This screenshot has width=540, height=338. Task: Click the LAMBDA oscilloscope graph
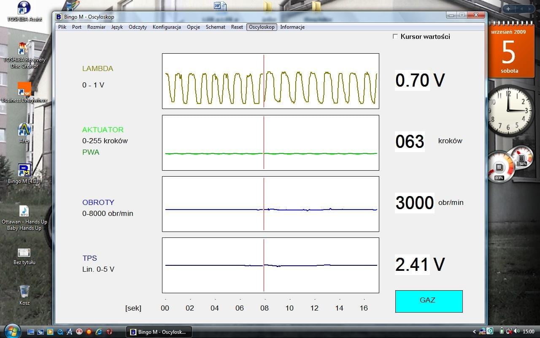(270, 81)
